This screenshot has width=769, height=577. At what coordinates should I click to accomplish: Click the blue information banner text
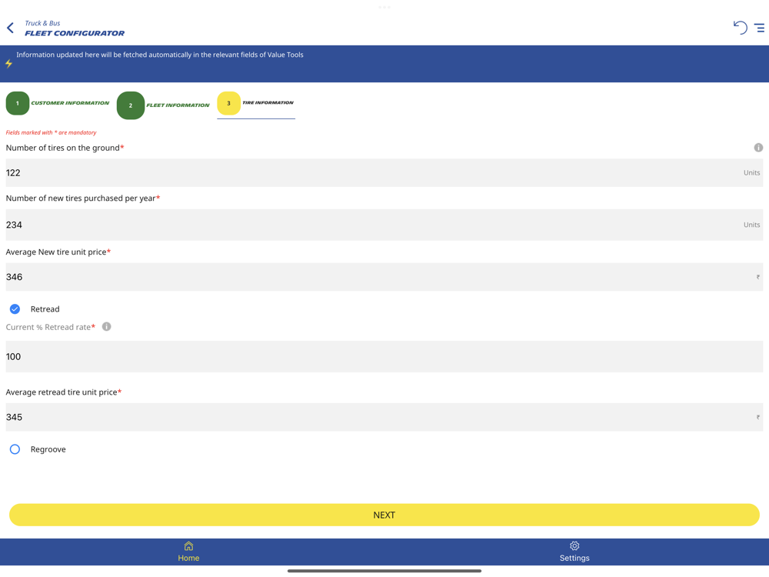(160, 55)
